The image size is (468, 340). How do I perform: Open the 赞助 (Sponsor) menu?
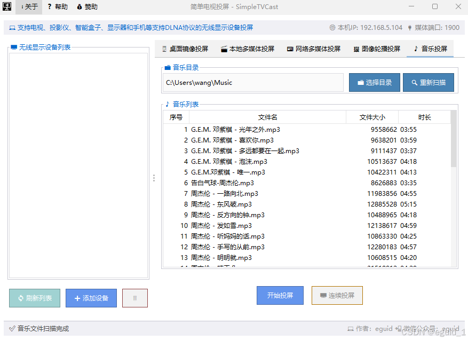click(x=87, y=7)
